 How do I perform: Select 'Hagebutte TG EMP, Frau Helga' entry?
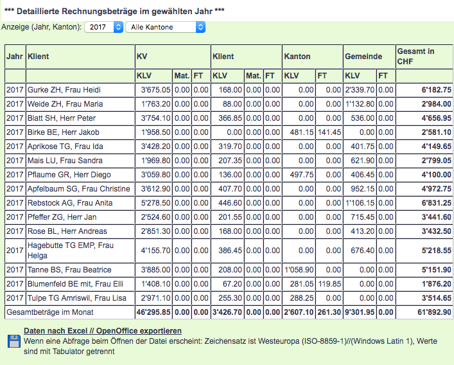[70, 250]
